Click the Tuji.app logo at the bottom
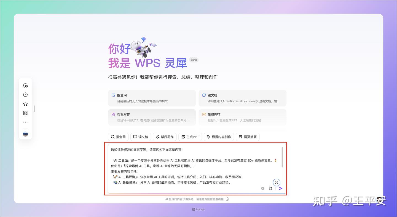 [x=198, y=210]
